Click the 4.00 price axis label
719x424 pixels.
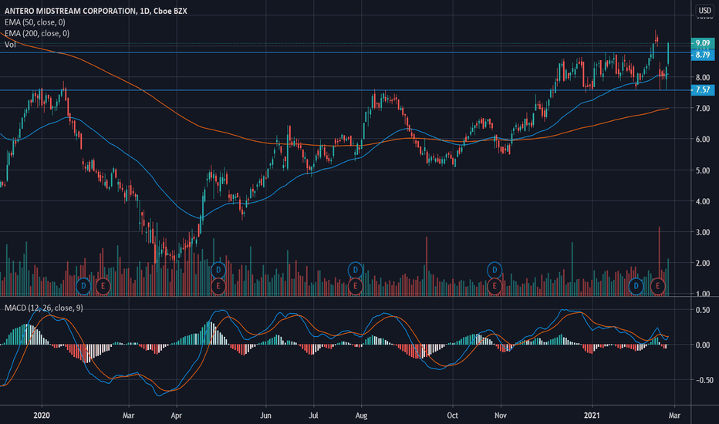(703, 201)
